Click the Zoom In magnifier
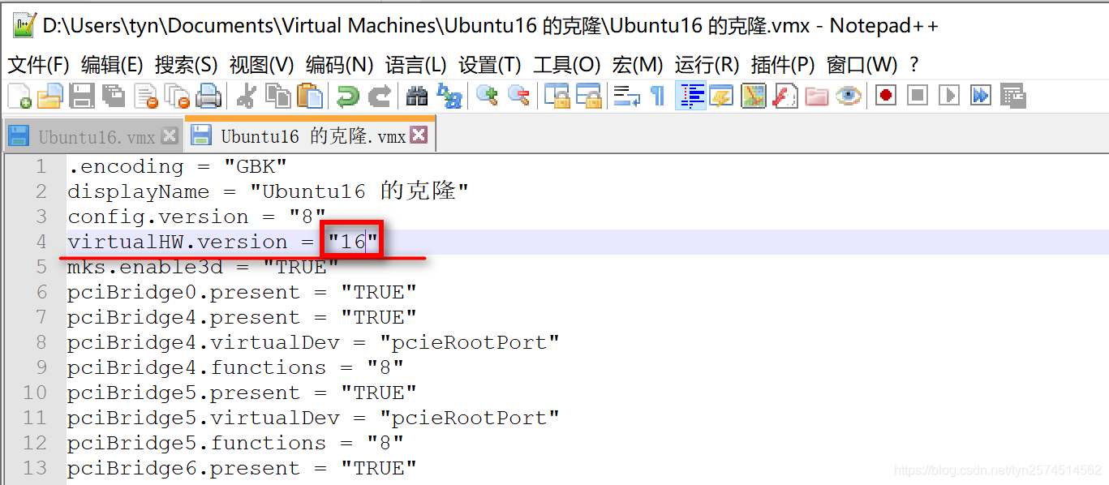This screenshot has width=1109, height=485. tap(487, 96)
